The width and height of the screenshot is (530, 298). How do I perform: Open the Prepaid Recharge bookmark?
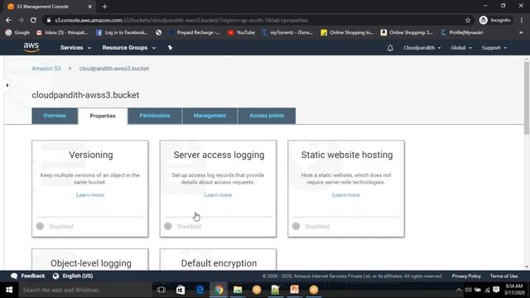[x=195, y=32]
